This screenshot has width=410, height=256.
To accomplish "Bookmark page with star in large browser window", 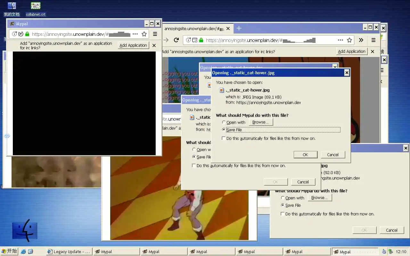I will [349, 40].
